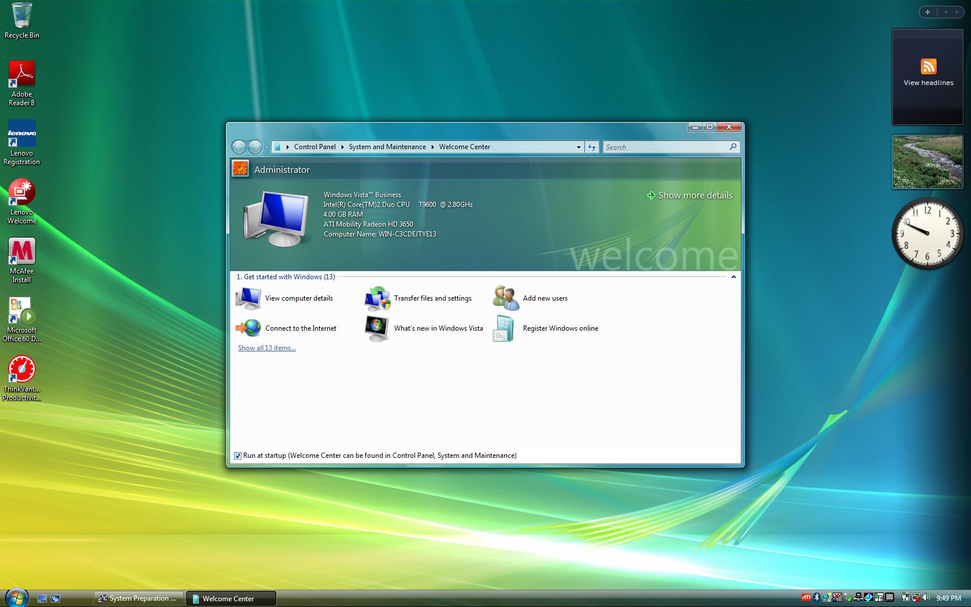Image resolution: width=971 pixels, height=607 pixels.
Task: Click the RSS feed headlines gadget icon
Action: tap(928, 66)
